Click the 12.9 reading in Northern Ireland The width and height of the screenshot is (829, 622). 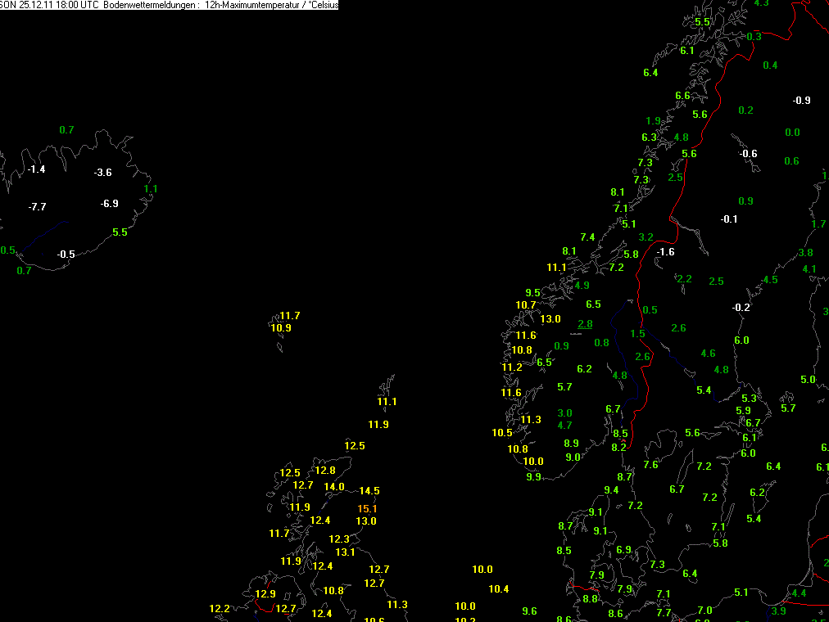click(x=265, y=594)
